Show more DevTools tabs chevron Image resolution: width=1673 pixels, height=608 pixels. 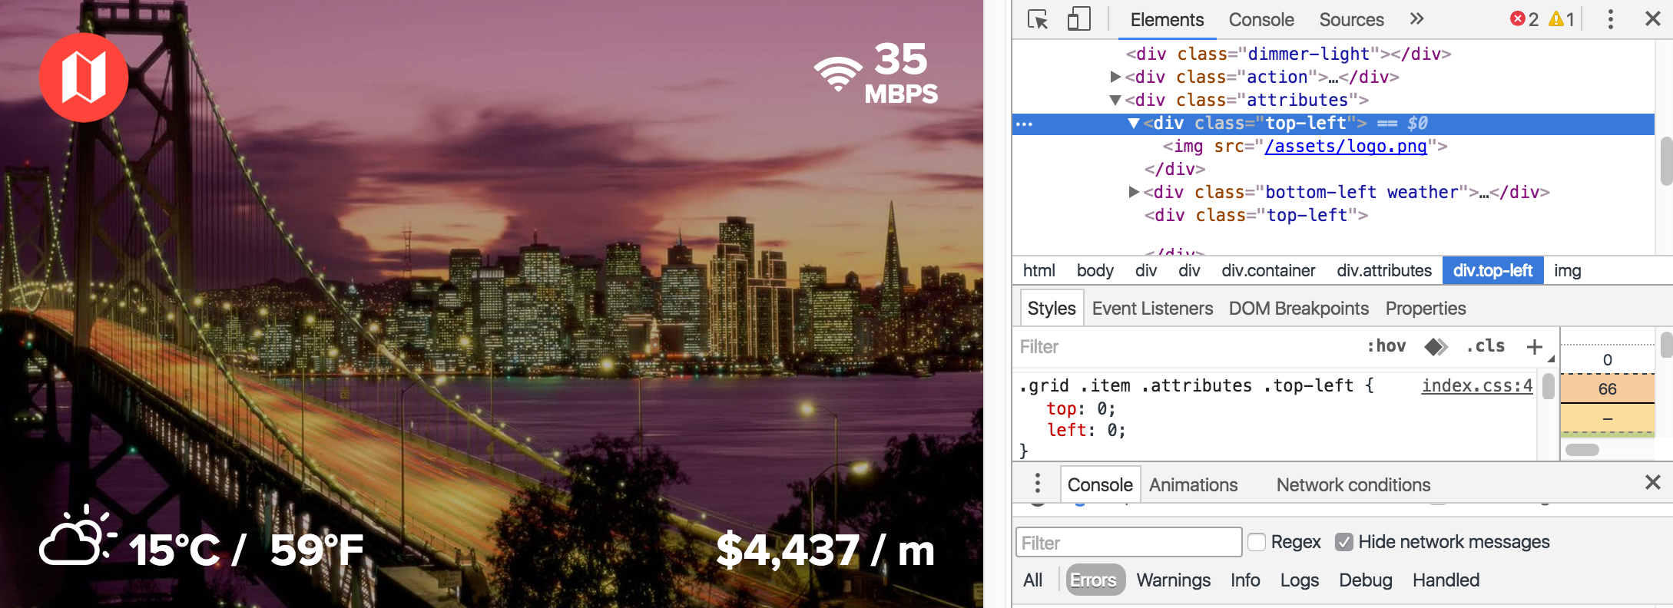pos(1417,18)
